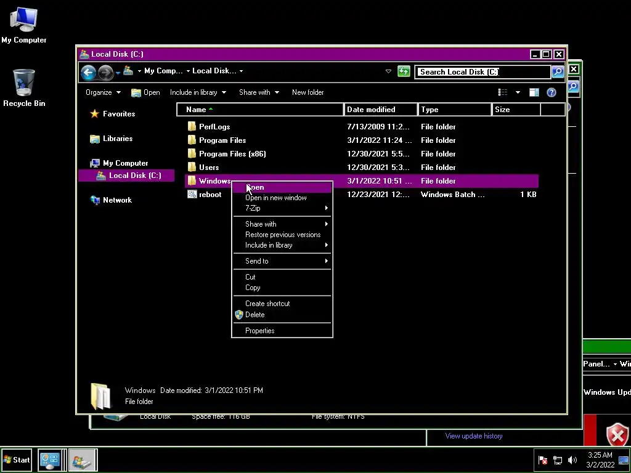
Task: Choose Create shortcut from context menu
Action: [x=282, y=304]
